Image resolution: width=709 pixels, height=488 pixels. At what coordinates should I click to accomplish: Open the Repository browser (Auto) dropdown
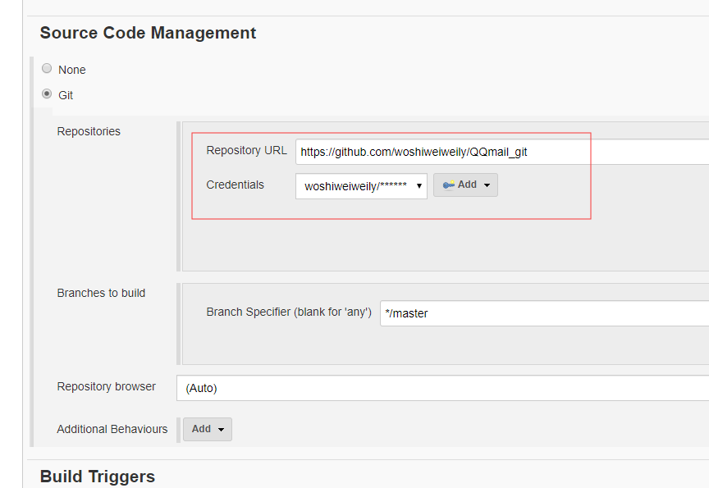442,388
